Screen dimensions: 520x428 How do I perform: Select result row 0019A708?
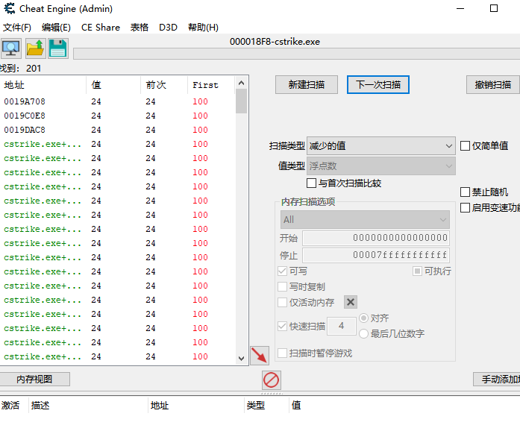point(117,101)
